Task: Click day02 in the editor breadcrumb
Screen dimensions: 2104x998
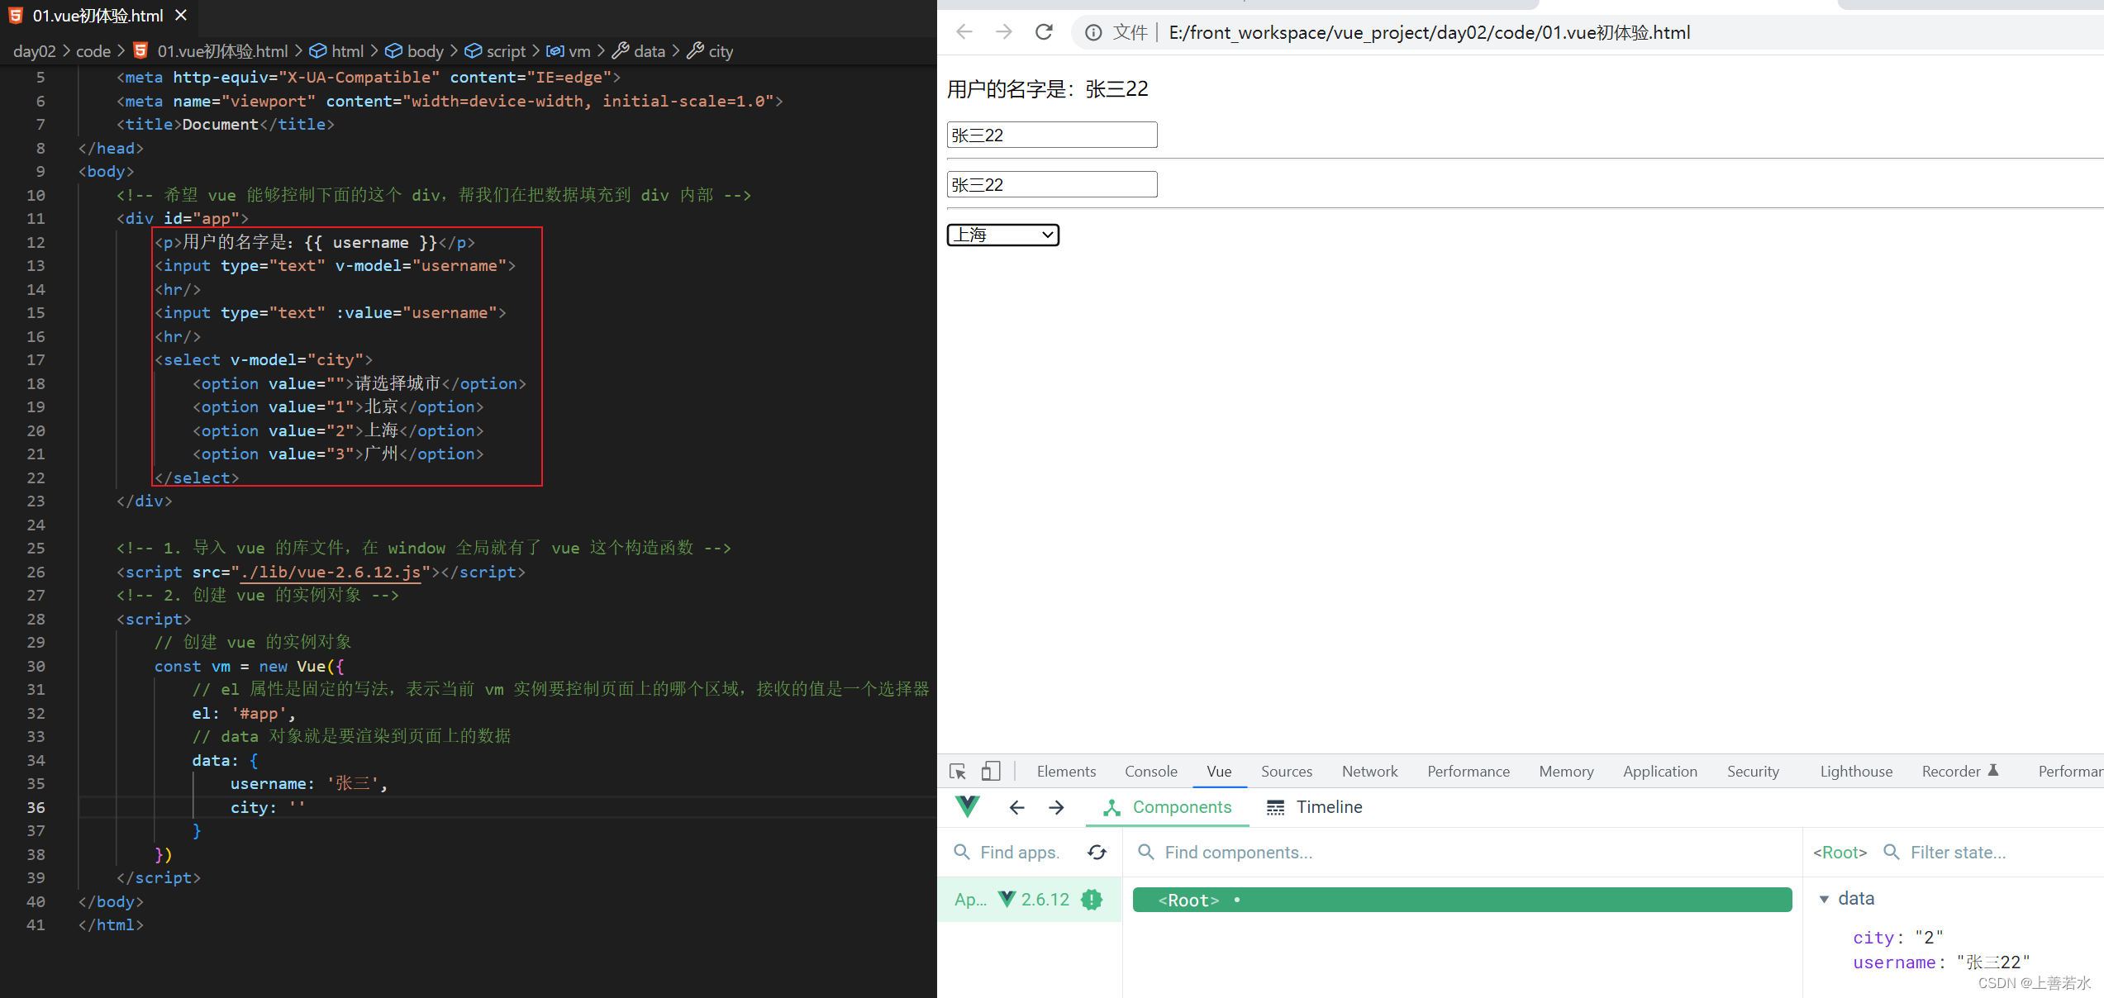Action: pos(35,51)
